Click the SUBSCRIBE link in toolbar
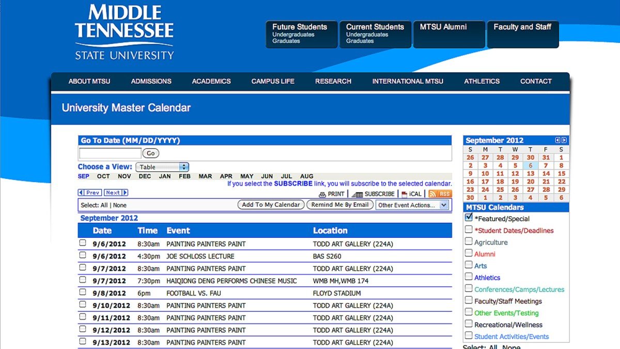Image resolution: width=620 pixels, height=349 pixels. click(380, 194)
